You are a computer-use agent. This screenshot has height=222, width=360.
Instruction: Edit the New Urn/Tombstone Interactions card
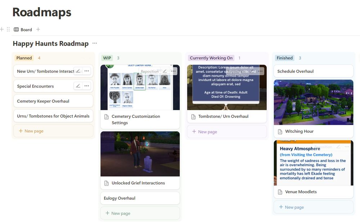point(78,71)
